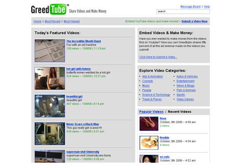
Task: Open The Incredible Mouth Band thumbnail
Action: coord(50,51)
